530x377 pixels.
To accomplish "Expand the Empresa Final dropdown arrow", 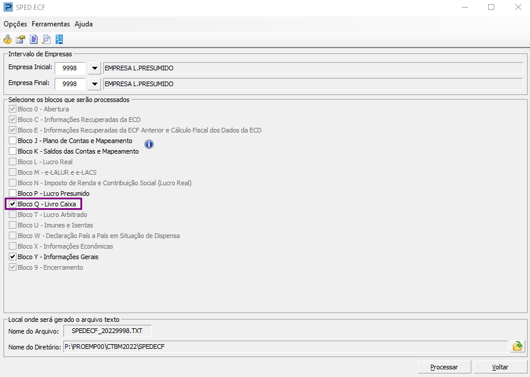I will pos(94,84).
